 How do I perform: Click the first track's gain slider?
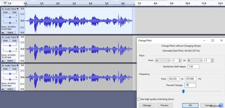[10, 17]
